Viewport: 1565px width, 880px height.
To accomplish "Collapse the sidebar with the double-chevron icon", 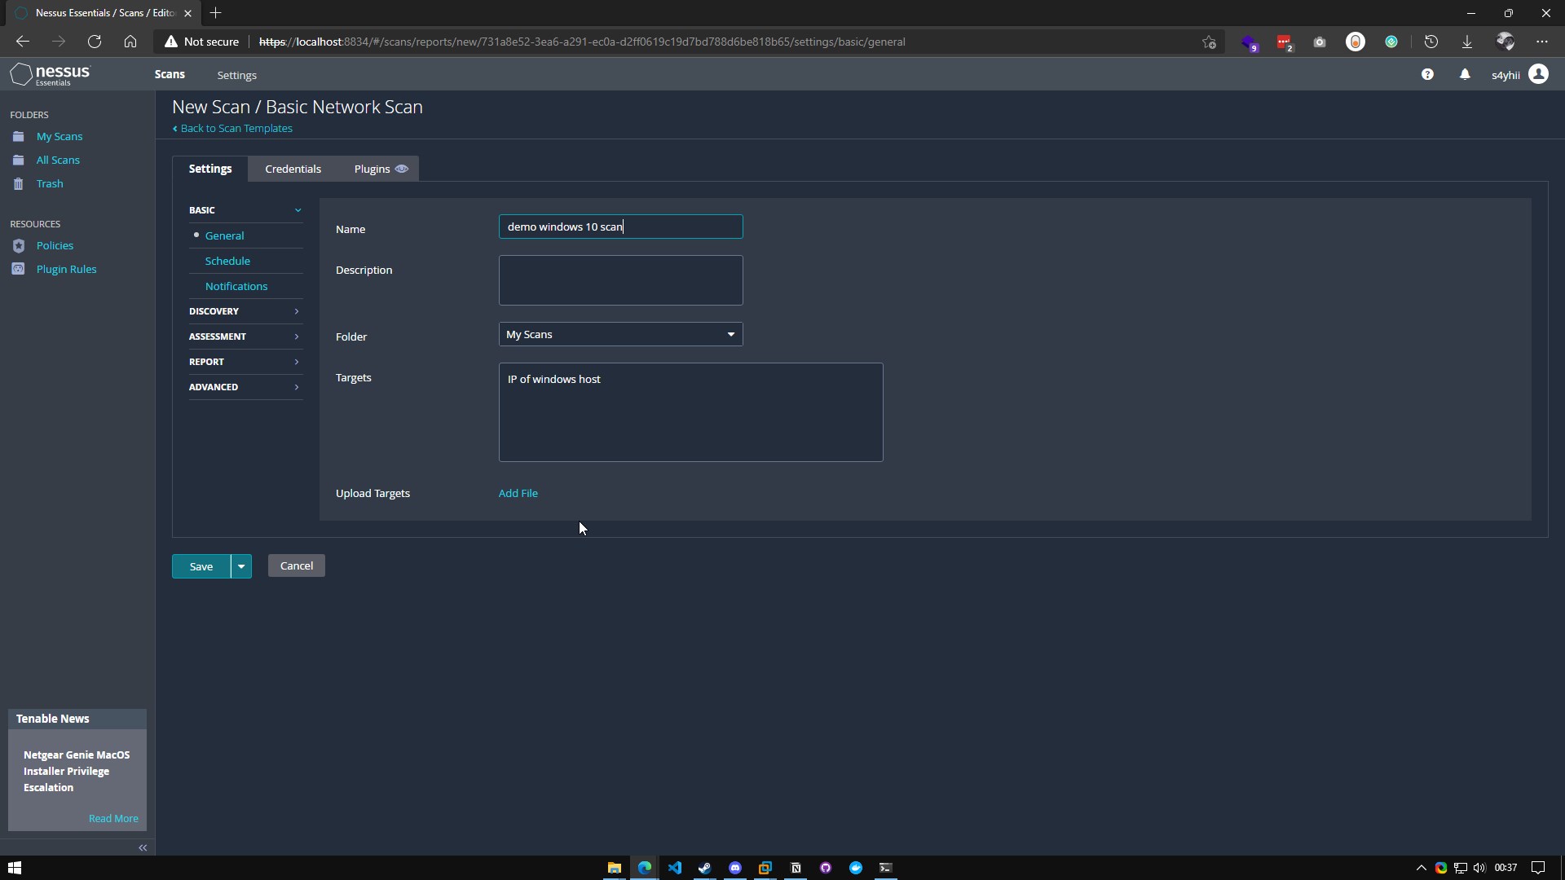I will [143, 847].
